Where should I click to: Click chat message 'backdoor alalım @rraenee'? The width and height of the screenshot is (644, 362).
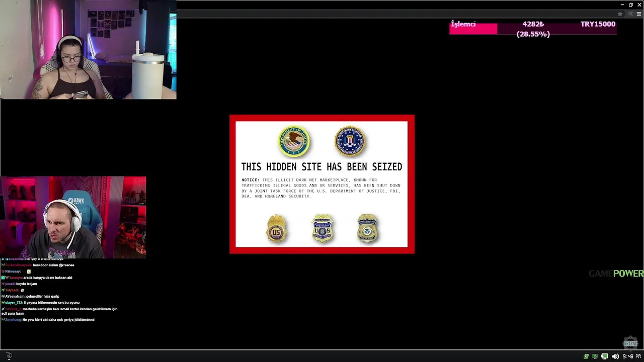click(x=53, y=265)
